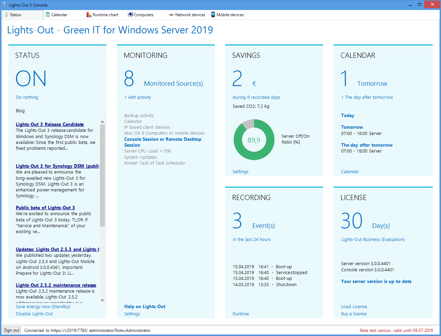Image resolution: width=441 pixels, height=336 pixels.
Task: Open Lights-Out 3 Release Candidate blog post
Action: pyautogui.click(x=50, y=124)
